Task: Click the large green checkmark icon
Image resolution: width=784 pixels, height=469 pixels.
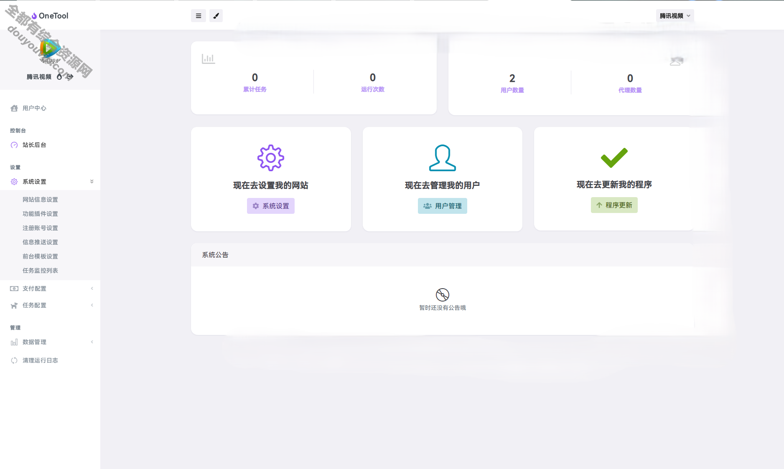Action: tap(614, 157)
